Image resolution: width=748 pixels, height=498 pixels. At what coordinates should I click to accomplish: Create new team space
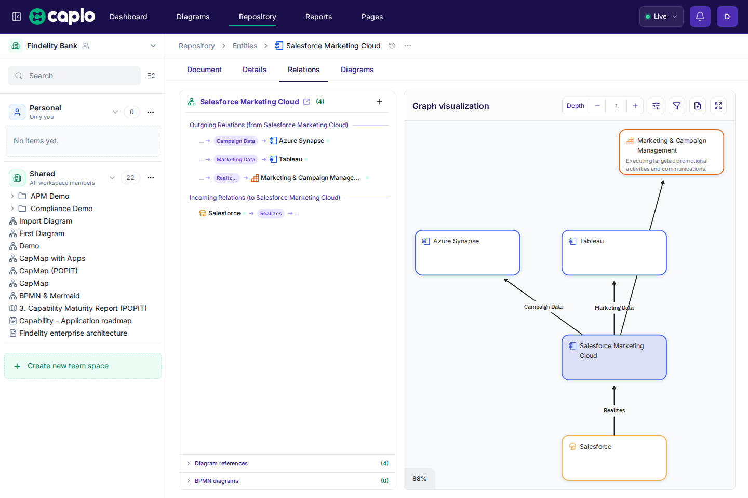pyautogui.click(x=83, y=366)
